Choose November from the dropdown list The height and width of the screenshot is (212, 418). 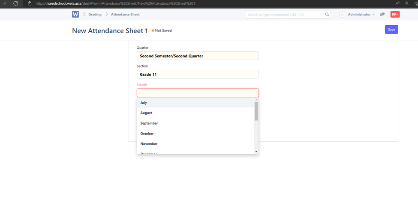(149, 144)
